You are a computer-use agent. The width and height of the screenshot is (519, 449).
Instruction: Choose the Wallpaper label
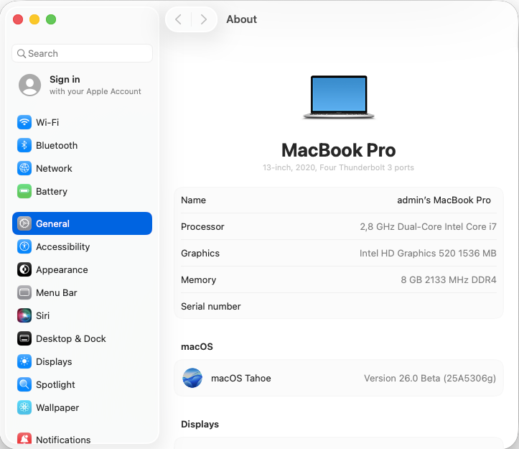[x=57, y=407]
